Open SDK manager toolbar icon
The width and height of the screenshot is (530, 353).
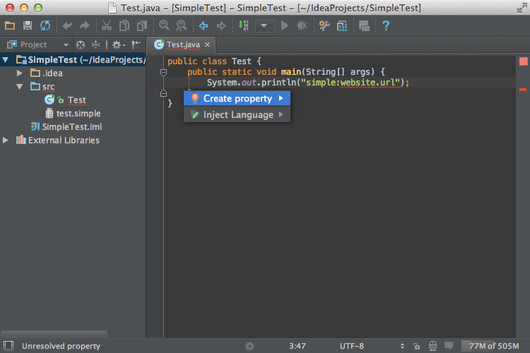point(364,25)
